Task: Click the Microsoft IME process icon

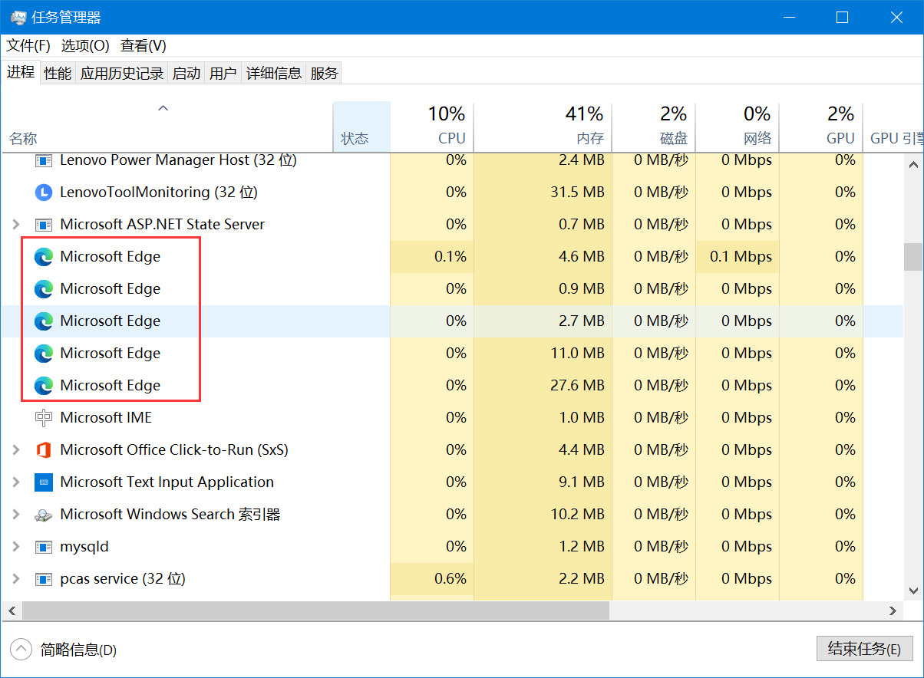Action: tap(44, 418)
